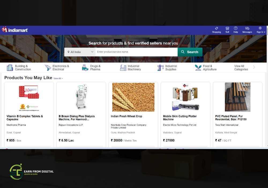
Task: Click Vitamin B Complex Tablets & Capsules title
Action: [25, 118]
